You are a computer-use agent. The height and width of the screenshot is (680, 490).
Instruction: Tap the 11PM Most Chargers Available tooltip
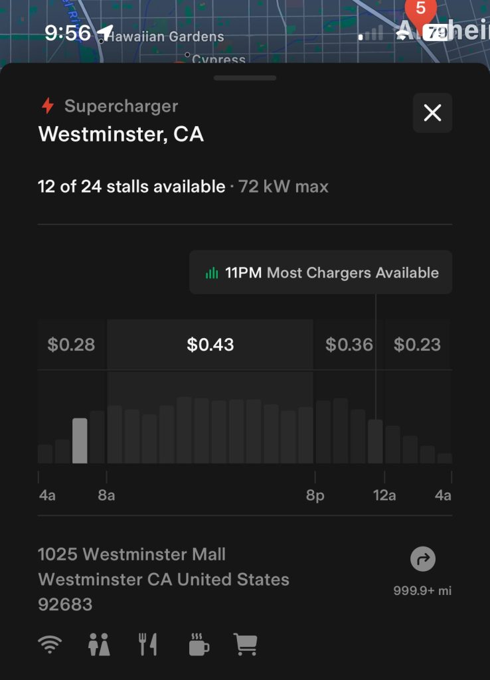click(321, 273)
